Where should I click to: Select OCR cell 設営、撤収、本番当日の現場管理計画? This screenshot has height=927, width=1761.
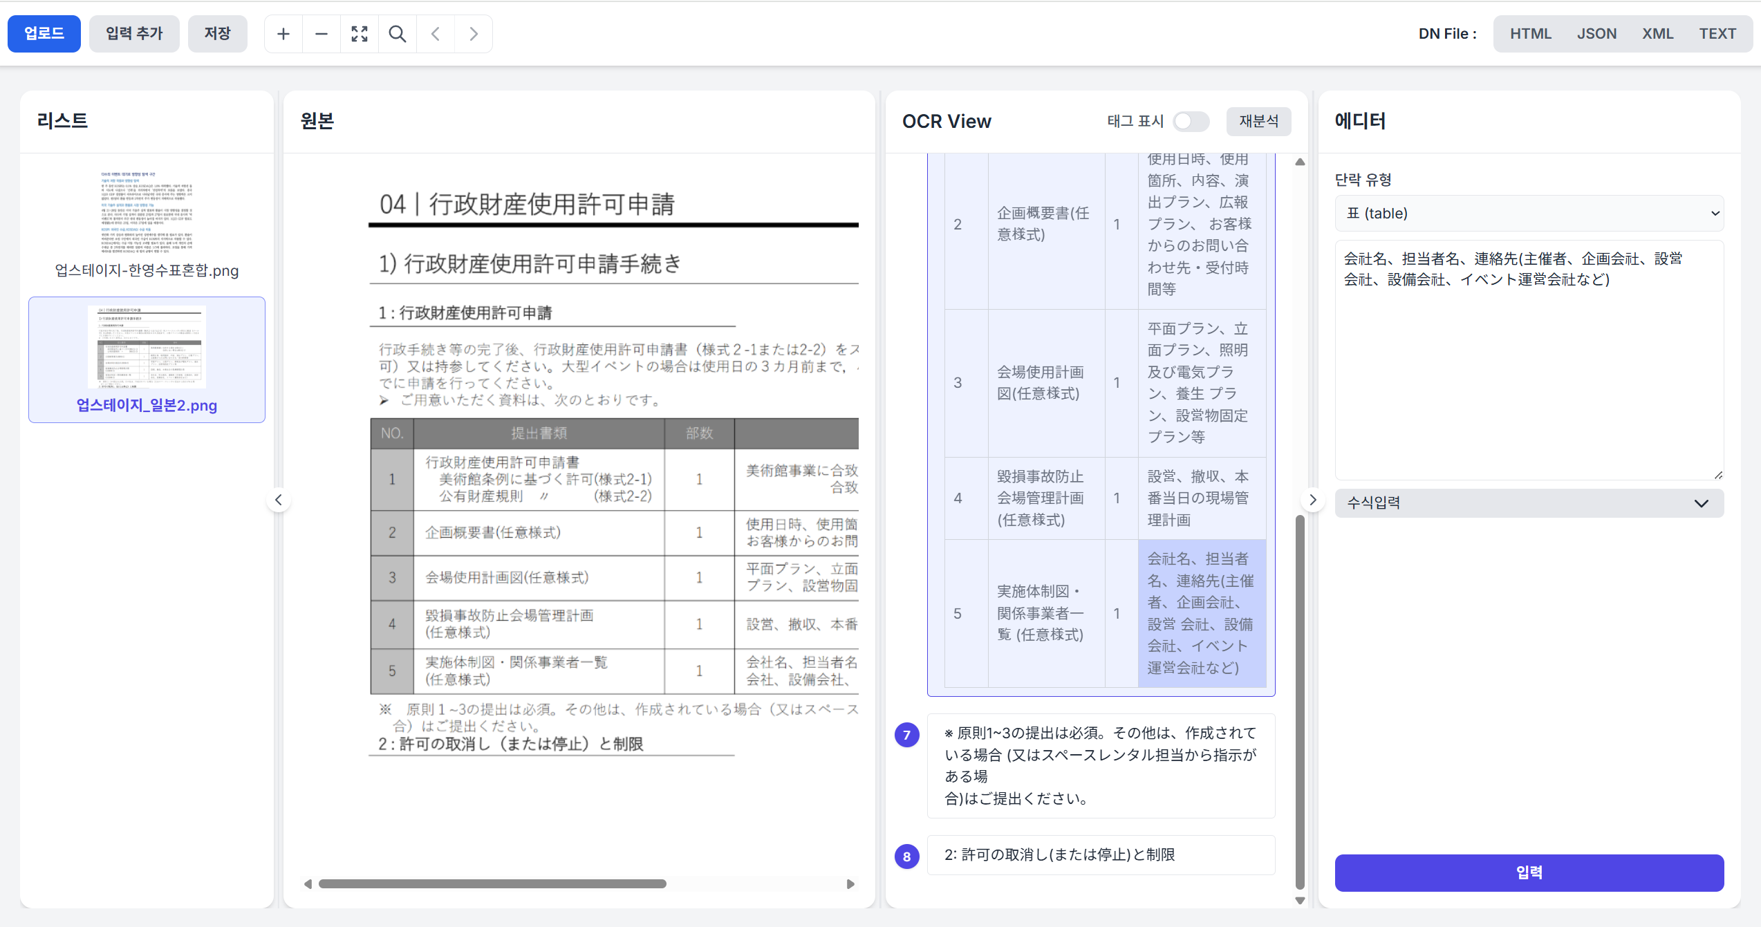(x=1202, y=498)
